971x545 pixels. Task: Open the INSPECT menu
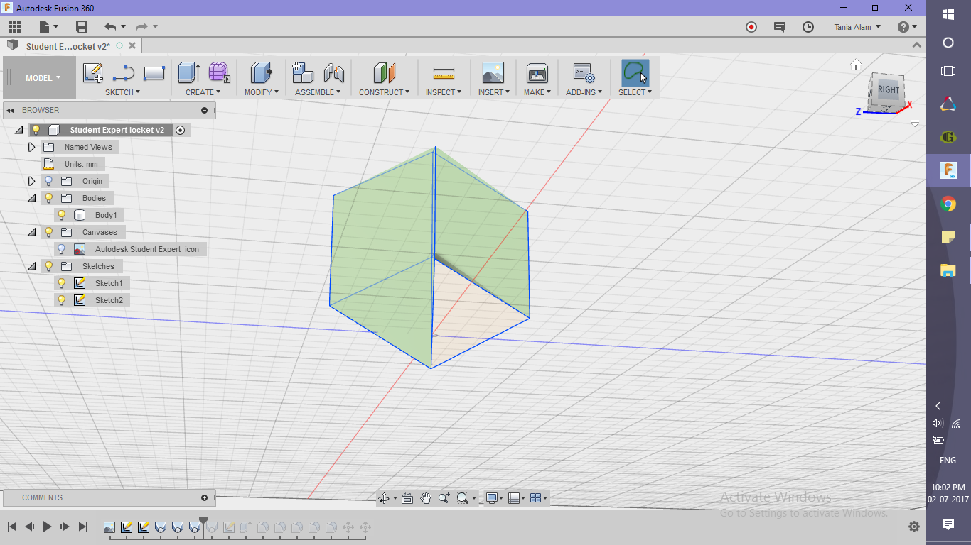point(444,92)
